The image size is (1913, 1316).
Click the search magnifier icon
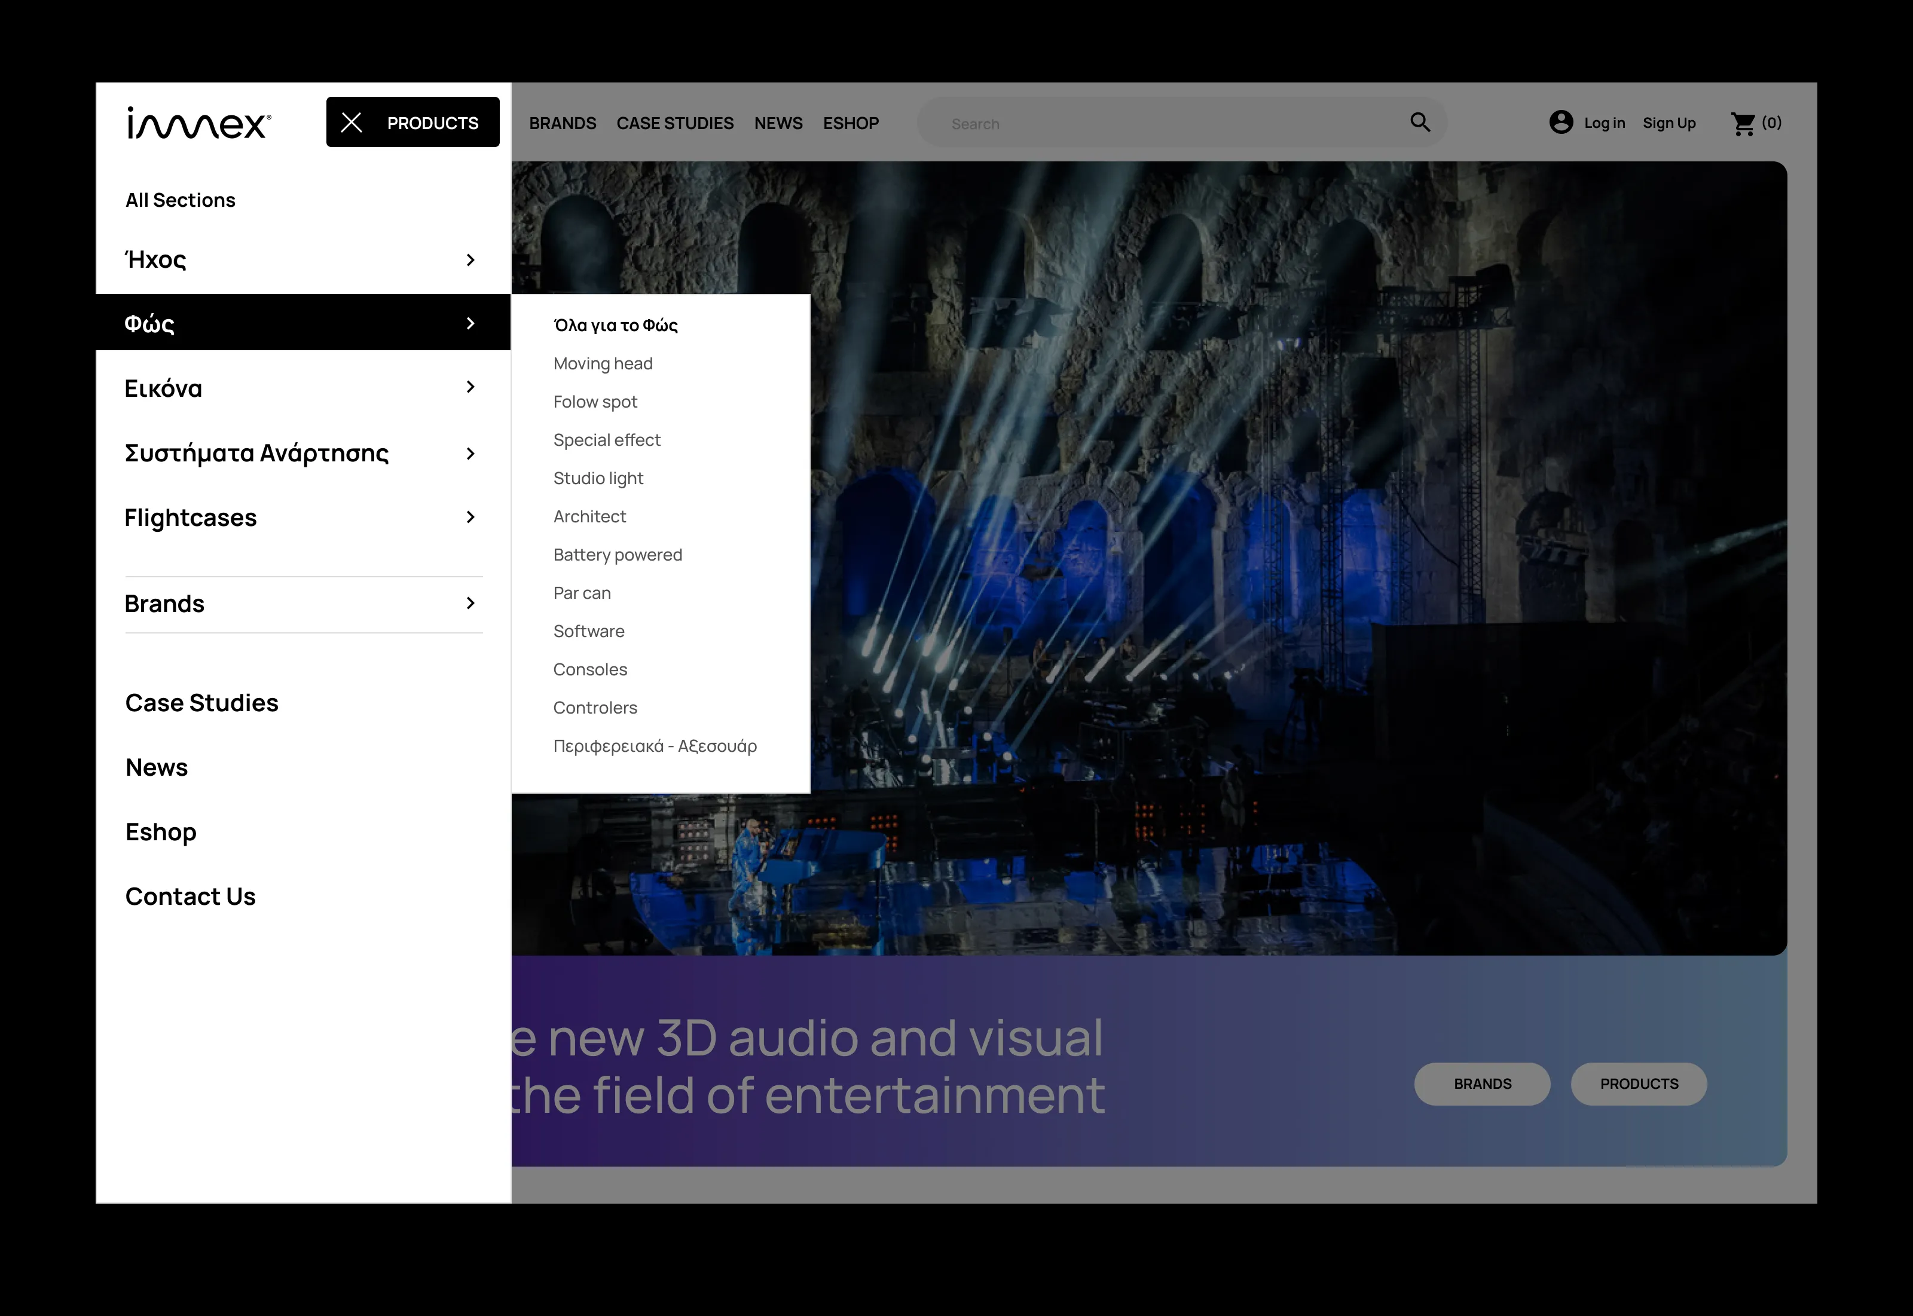pos(1420,122)
